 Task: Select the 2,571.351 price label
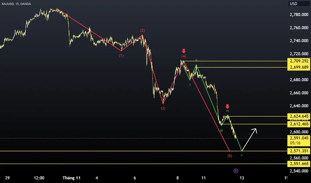point(299,151)
